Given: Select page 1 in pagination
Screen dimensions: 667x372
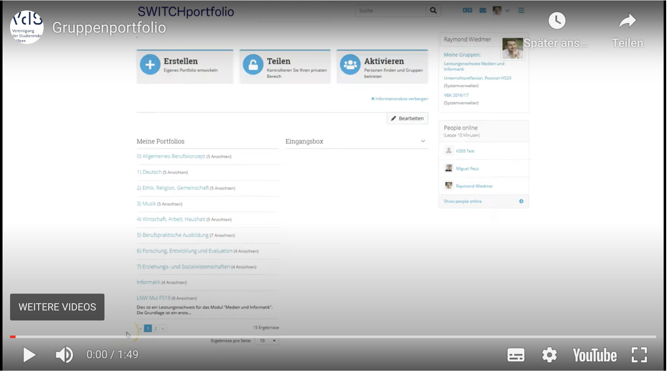Looking at the screenshot, I should (x=148, y=328).
